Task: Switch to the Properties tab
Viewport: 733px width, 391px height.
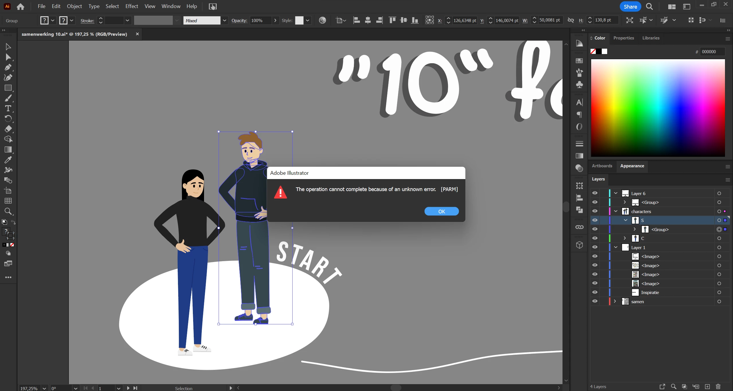Action: coord(624,38)
